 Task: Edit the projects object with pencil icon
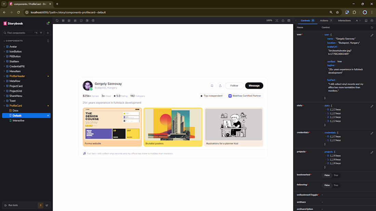372,152
